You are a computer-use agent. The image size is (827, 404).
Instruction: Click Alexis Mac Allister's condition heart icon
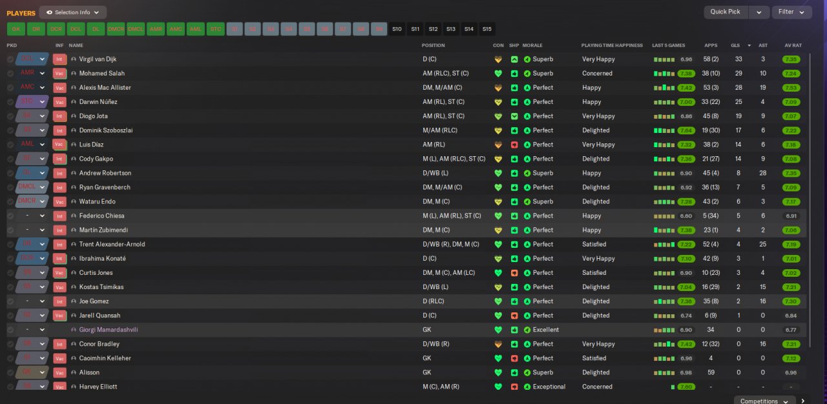498,88
